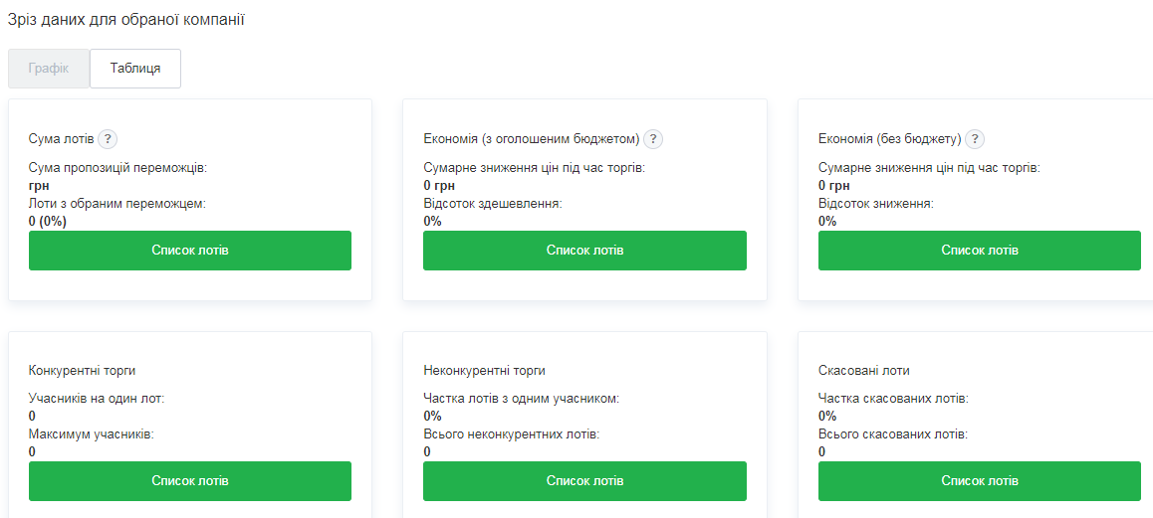Show help for Економія (без бюджету)
Viewport: 1153px width, 518px height.
coord(975,139)
